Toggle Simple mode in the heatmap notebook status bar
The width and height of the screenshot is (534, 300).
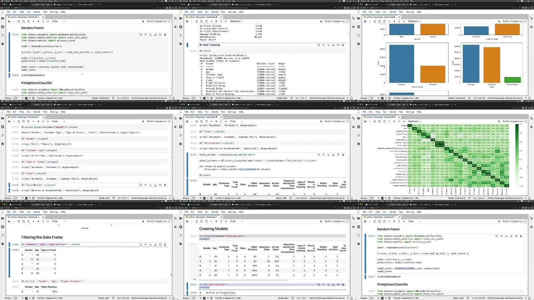coord(371,198)
